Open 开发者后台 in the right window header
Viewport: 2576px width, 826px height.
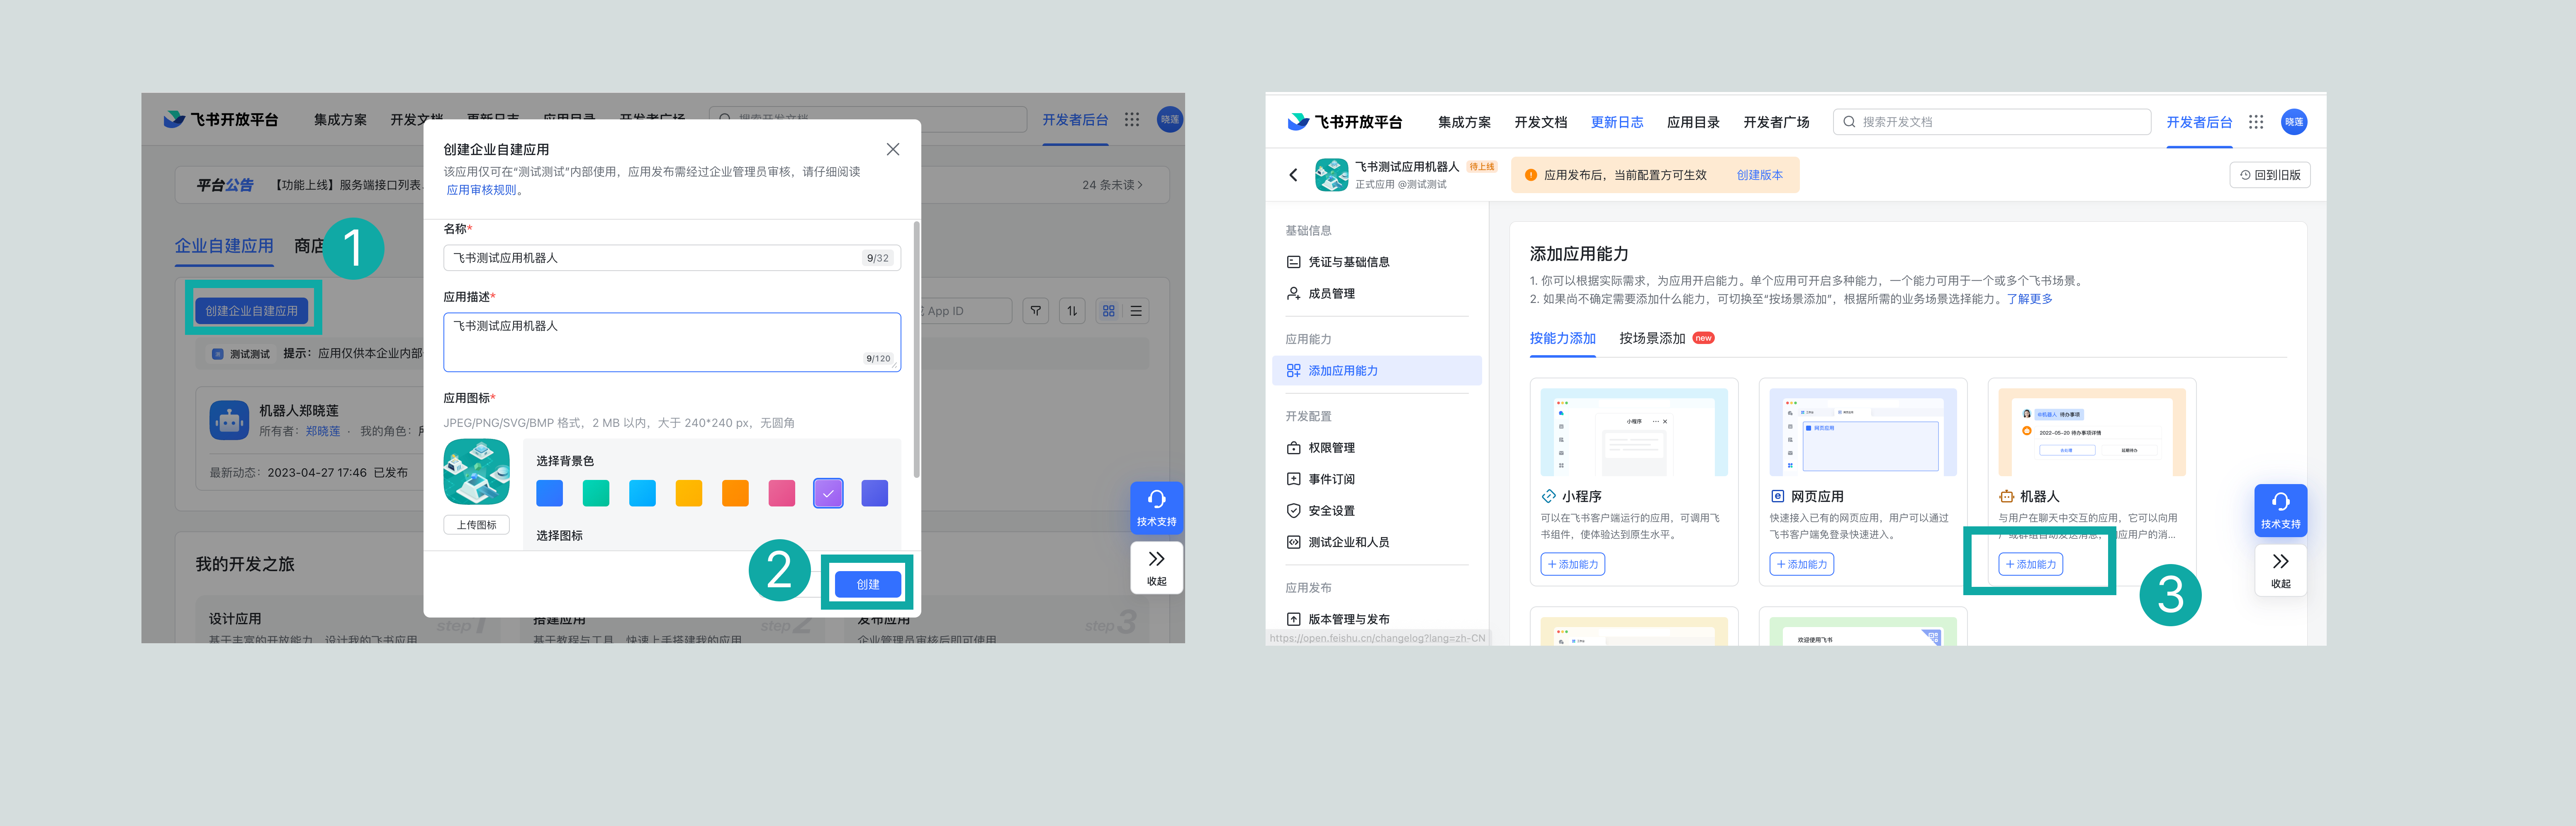coord(2199,122)
